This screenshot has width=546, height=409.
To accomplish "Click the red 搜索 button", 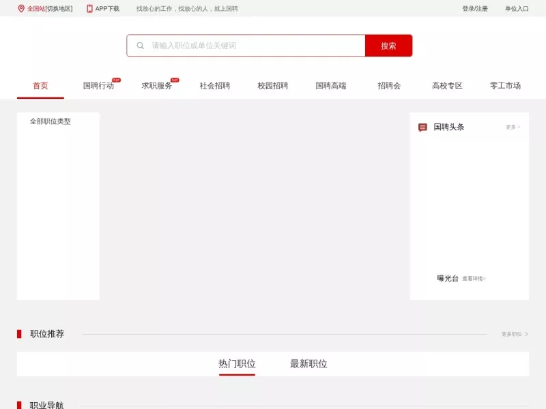I will [x=388, y=46].
